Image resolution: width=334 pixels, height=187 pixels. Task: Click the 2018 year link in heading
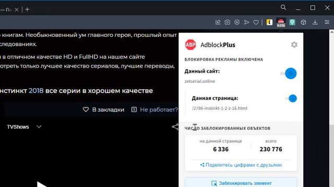pos(36,91)
